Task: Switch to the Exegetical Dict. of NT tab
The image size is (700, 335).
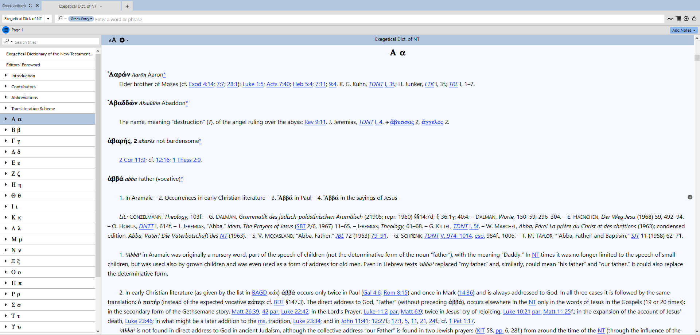Action: pos(78,6)
